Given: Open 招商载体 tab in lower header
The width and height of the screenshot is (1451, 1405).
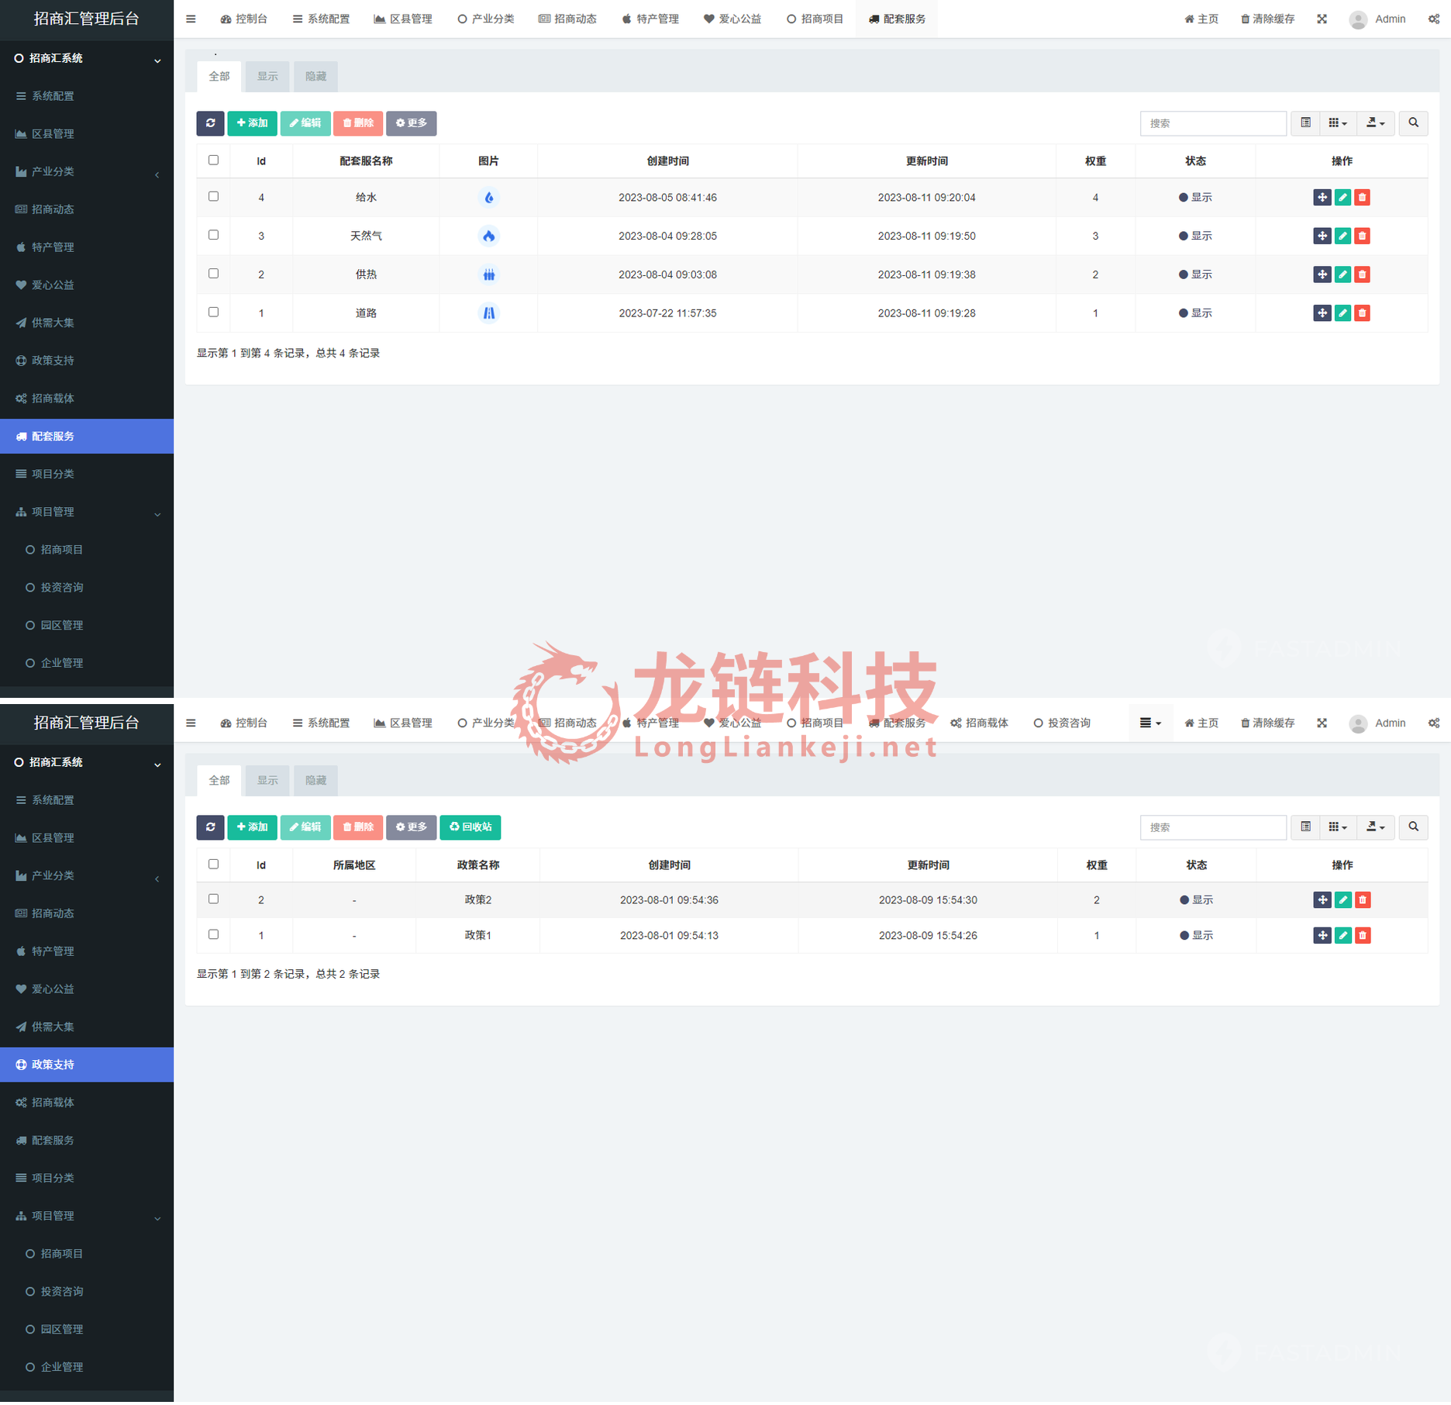Looking at the screenshot, I should point(979,723).
